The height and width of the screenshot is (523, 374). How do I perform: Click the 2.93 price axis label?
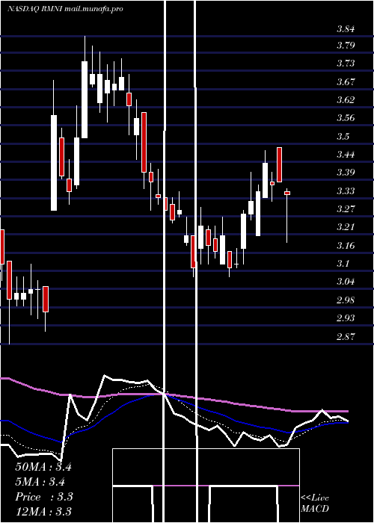(x=346, y=318)
